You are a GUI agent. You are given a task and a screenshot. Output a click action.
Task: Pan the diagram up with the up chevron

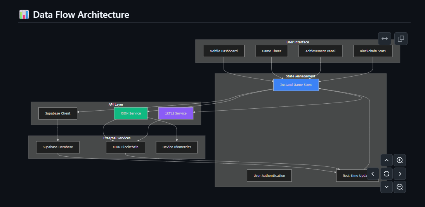[x=387, y=160]
